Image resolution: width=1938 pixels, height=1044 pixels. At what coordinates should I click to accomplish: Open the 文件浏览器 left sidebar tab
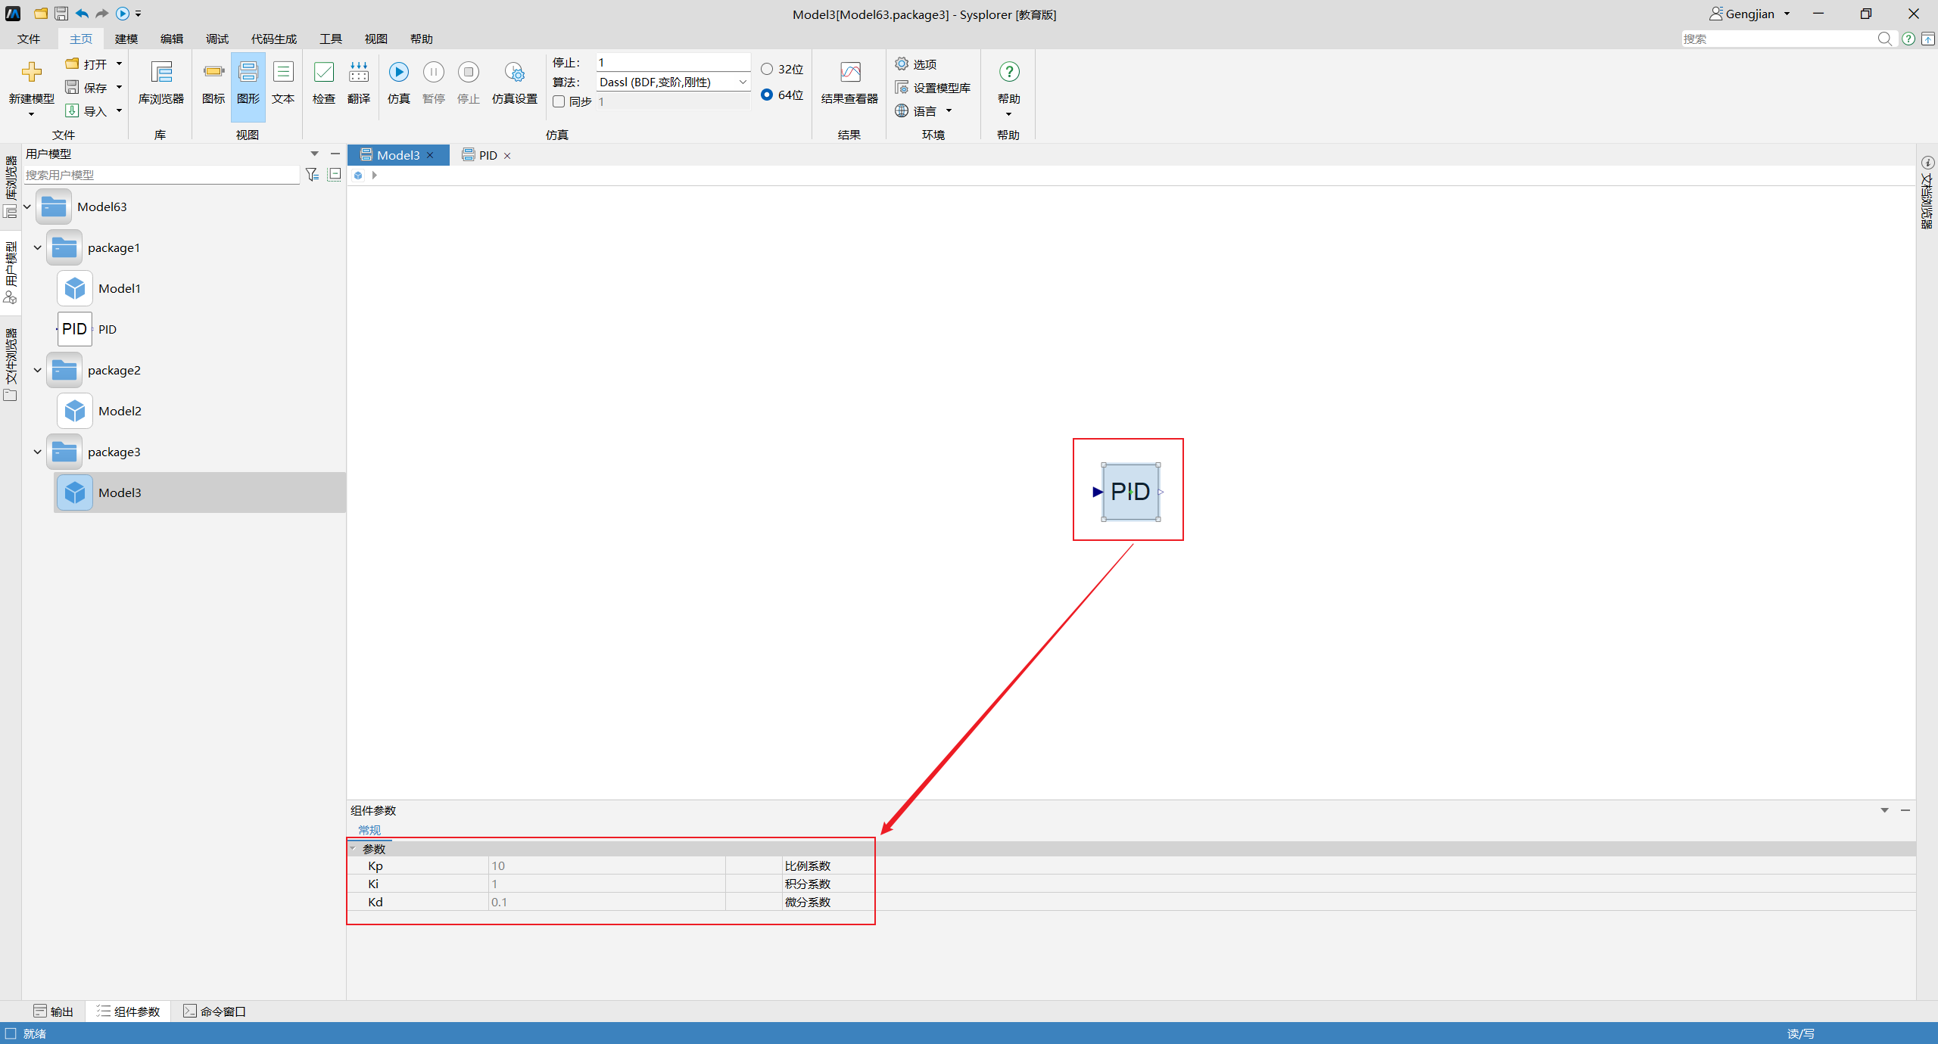point(11,364)
